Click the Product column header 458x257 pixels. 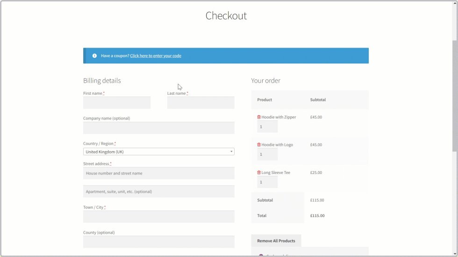[265, 100]
